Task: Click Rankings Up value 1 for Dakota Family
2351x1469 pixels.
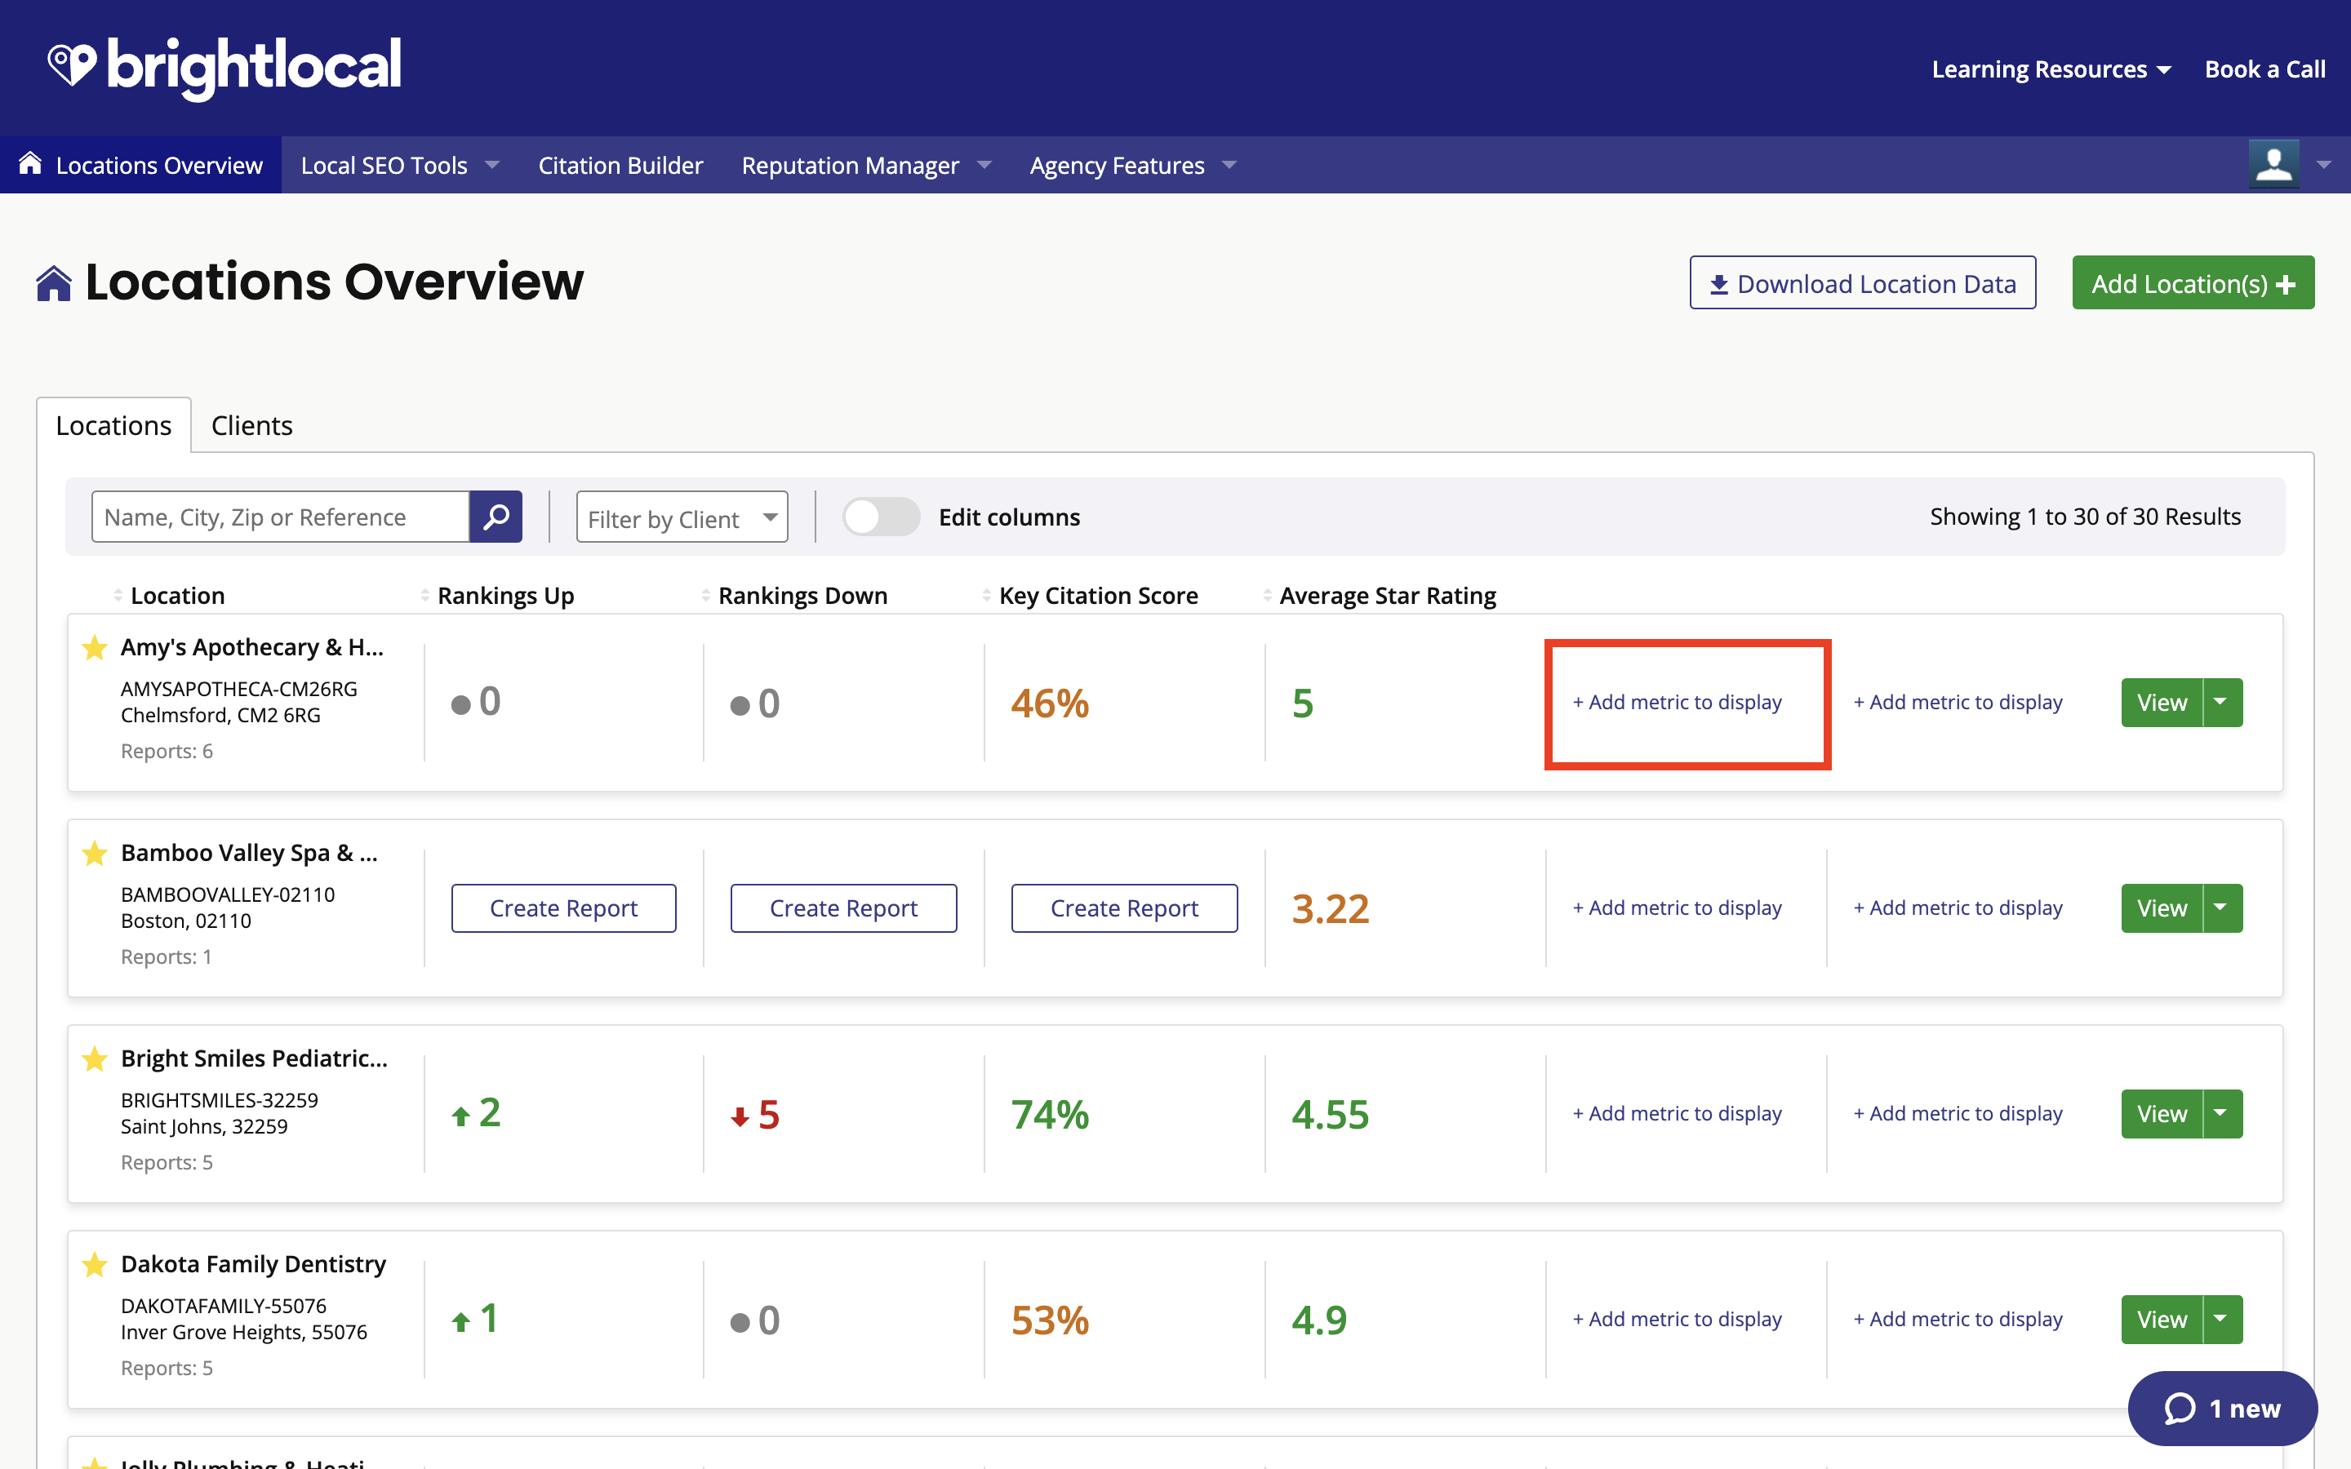Action: [476, 1320]
